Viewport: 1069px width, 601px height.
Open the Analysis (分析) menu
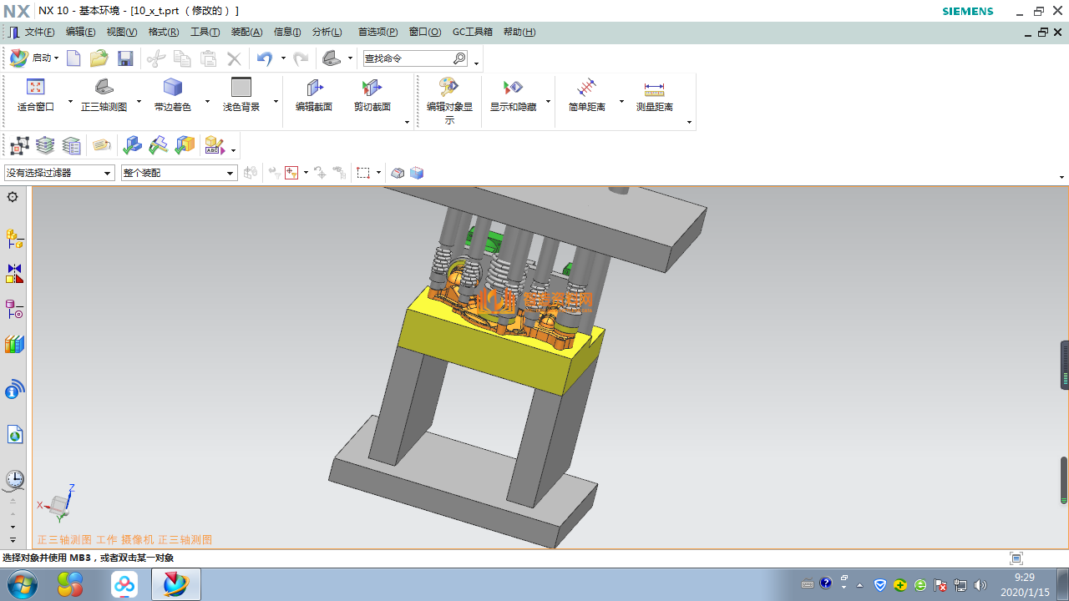point(327,32)
